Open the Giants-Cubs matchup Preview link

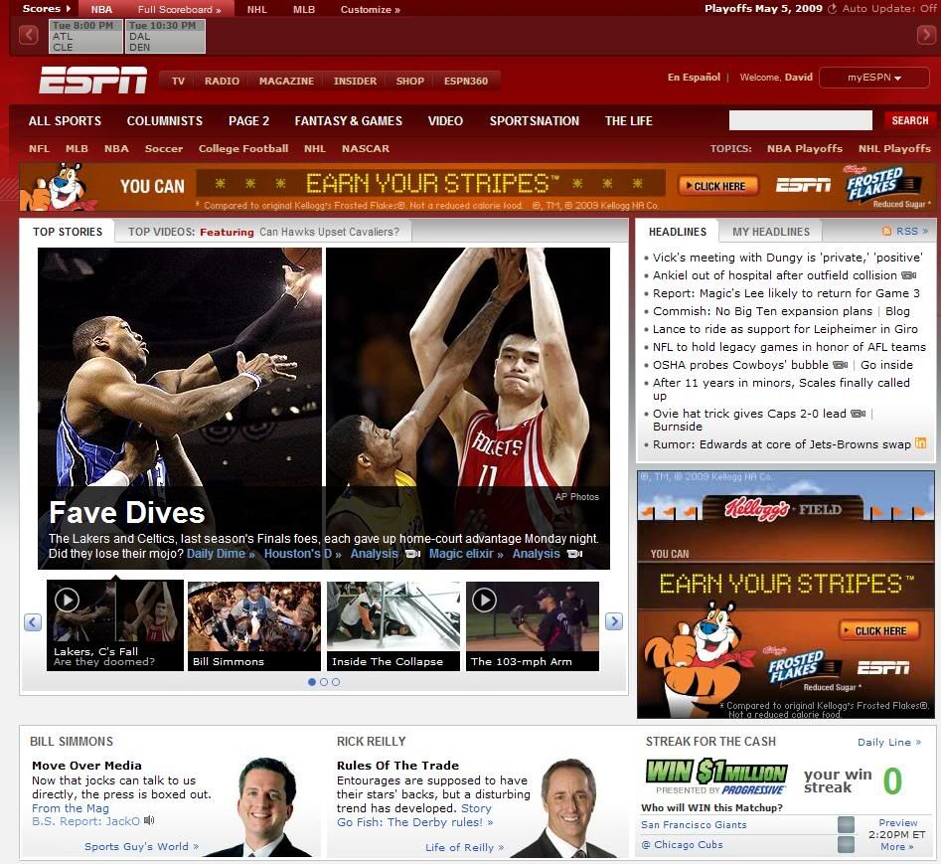click(x=898, y=822)
